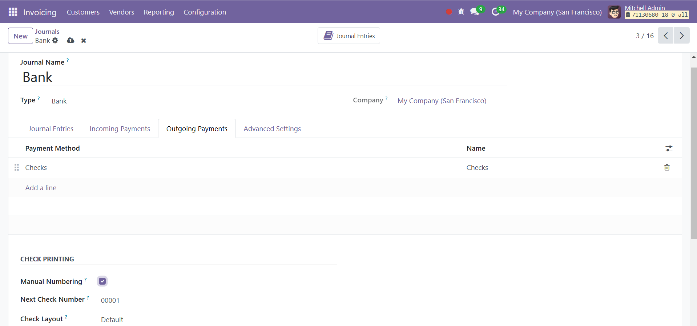
Task: Click the Manual Numbering help question mark
Action: coord(85,279)
